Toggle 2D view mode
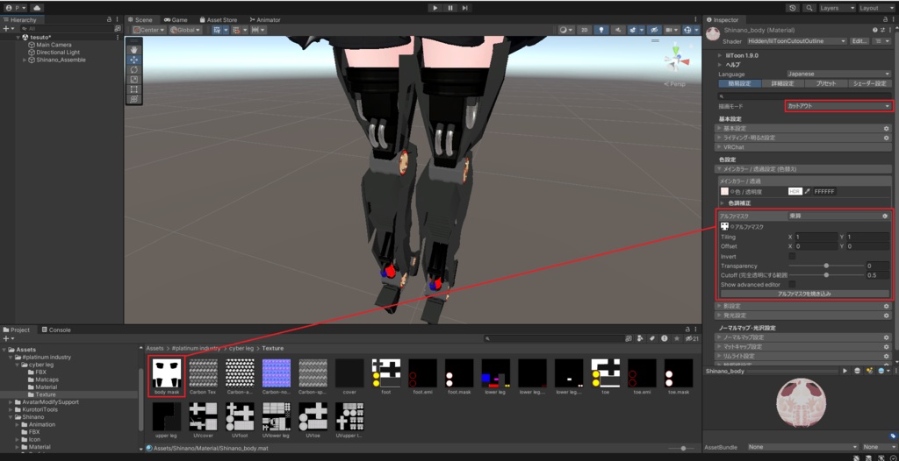The image size is (899, 461). click(x=584, y=30)
